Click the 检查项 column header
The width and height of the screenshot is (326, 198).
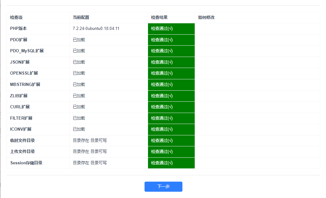click(16, 18)
